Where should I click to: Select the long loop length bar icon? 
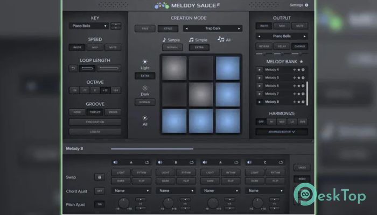coord(109,68)
